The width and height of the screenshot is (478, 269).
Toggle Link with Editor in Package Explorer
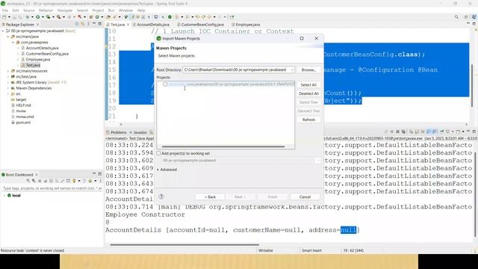pyautogui.click(x=82, y=24)
